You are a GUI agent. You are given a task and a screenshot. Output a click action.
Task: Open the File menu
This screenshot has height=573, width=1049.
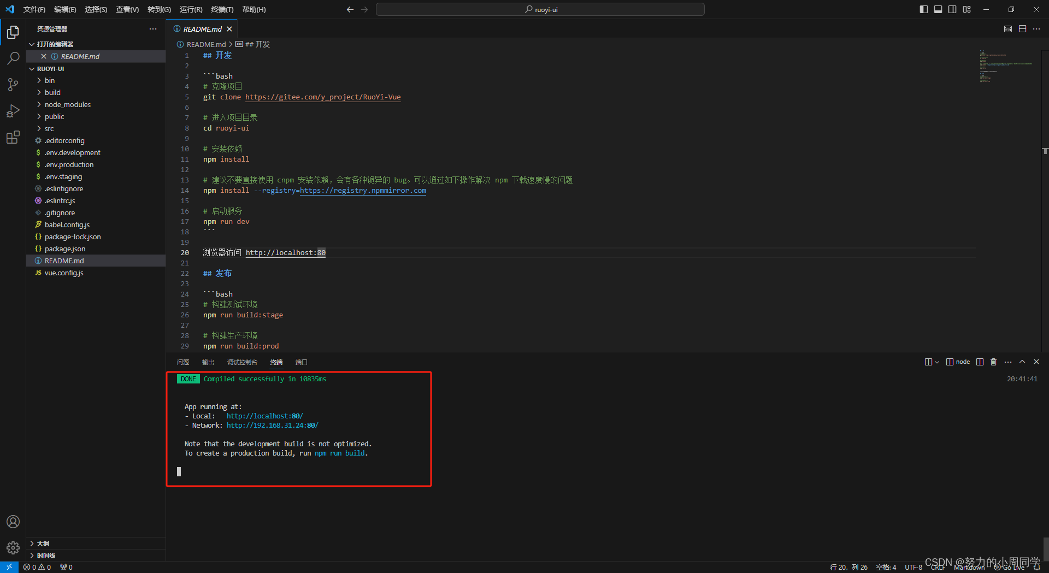(34, 9)
